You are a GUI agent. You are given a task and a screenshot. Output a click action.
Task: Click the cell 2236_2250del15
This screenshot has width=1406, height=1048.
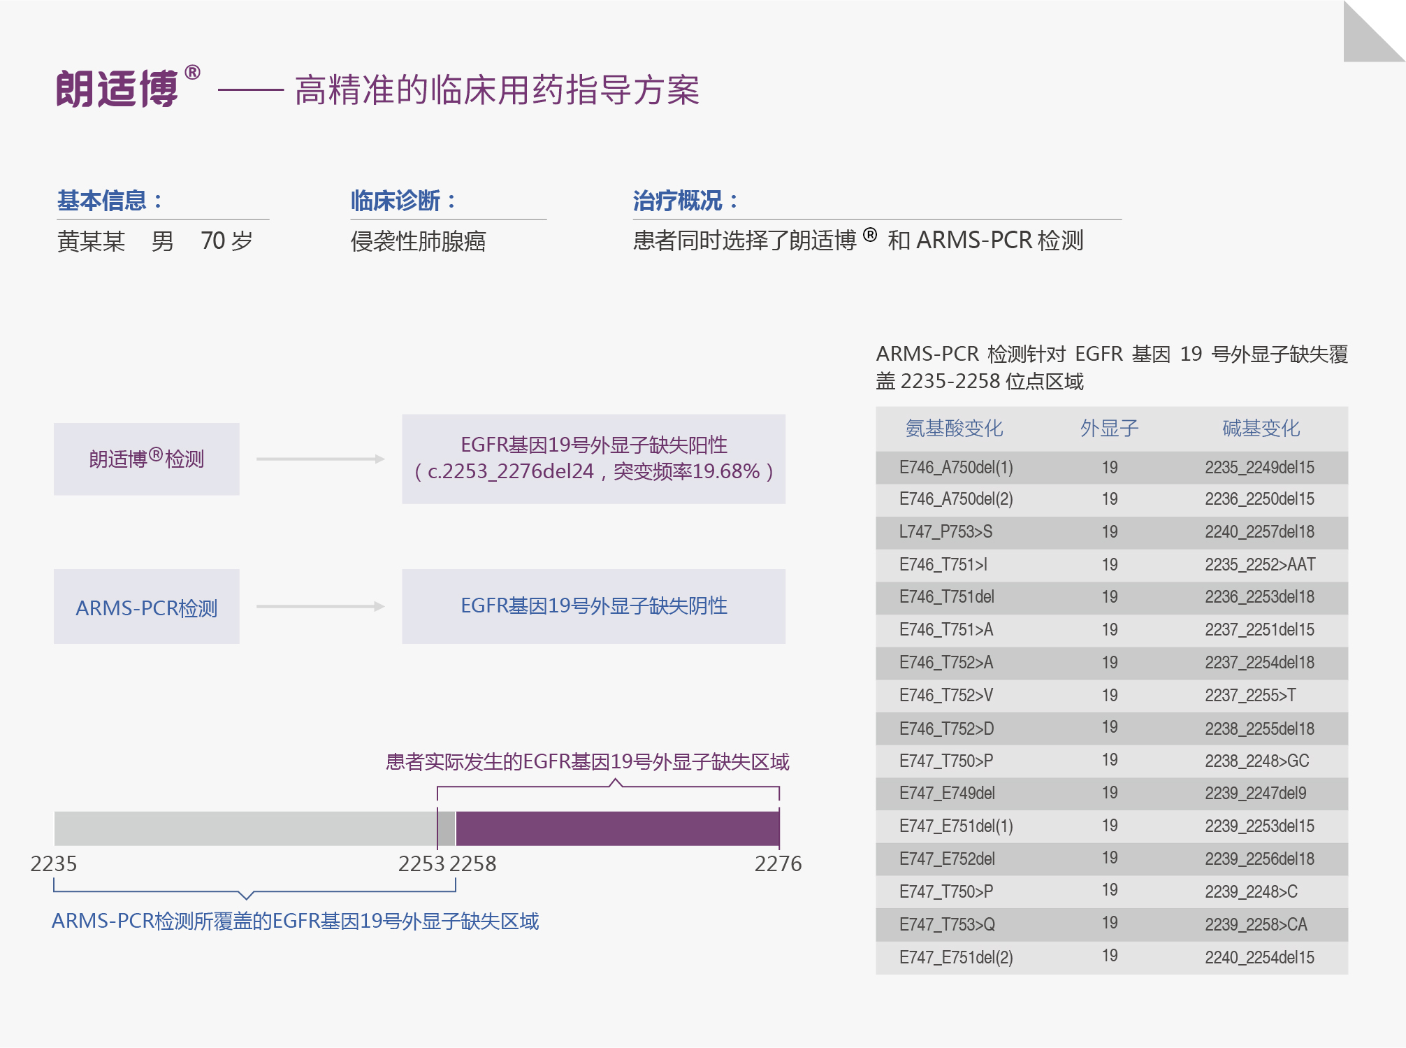1259,498
